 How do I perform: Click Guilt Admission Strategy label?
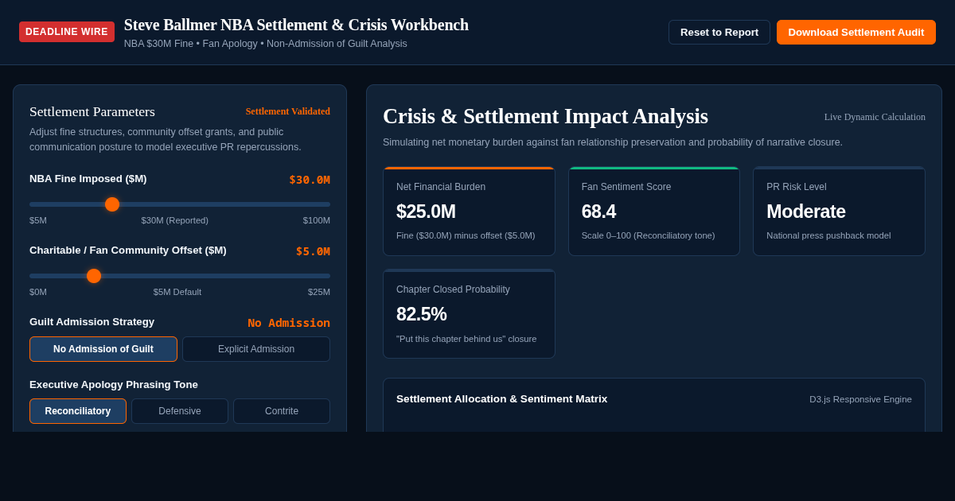click(x=92, y=322)
